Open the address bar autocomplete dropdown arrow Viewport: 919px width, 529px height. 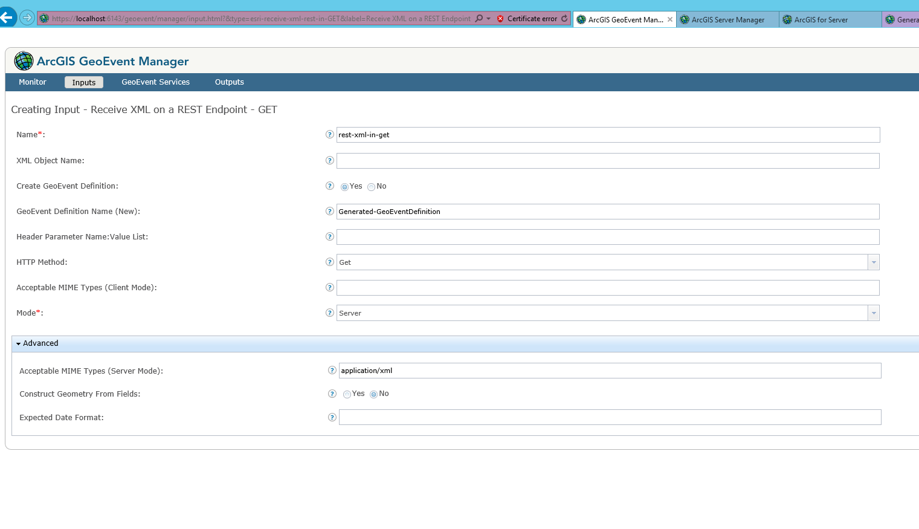coord(488,19)
